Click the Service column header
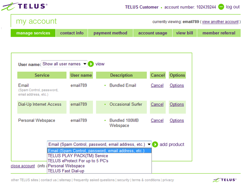This screenshot has width=252, height=190. point(42,75)
